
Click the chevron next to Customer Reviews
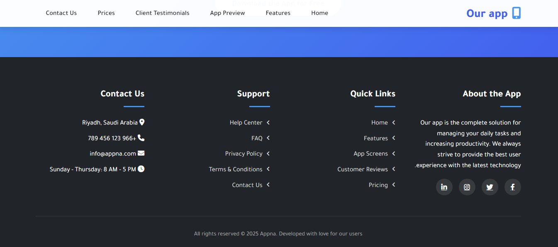tap(394, 169)
